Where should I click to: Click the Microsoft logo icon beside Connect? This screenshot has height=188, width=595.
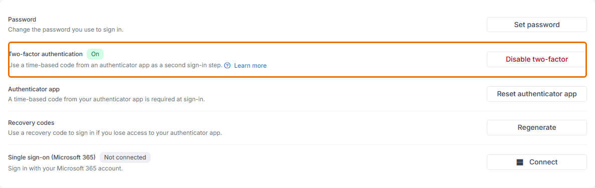[520, 162]
